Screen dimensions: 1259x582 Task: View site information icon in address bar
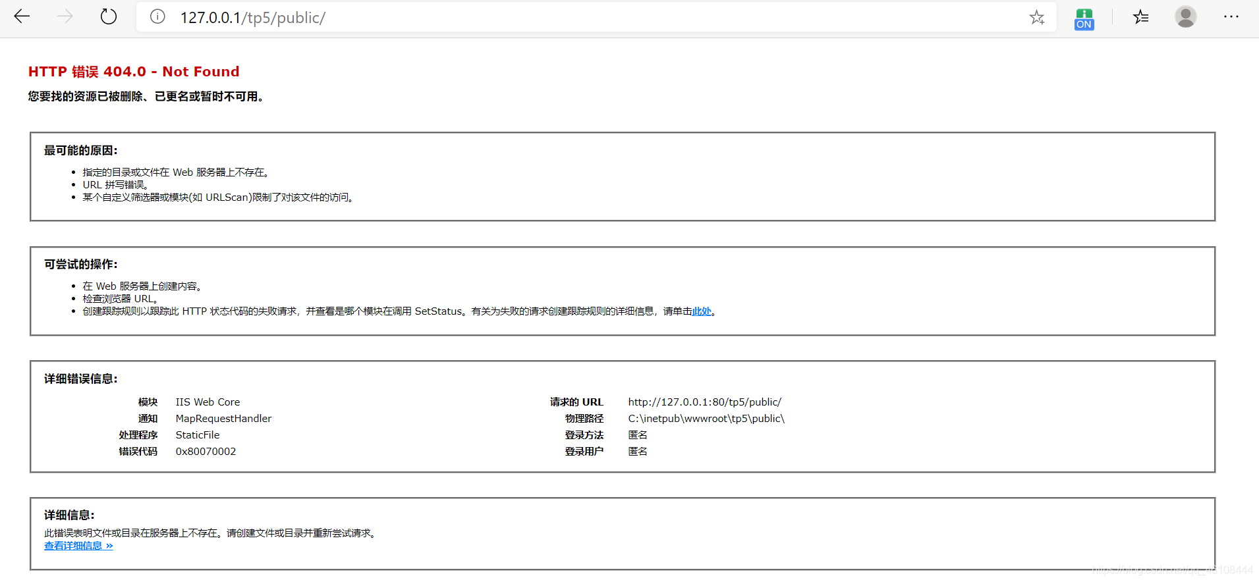[x=157, y=17]
